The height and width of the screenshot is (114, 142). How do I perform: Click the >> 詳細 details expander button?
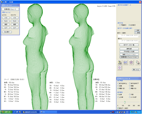click(137, 33)
